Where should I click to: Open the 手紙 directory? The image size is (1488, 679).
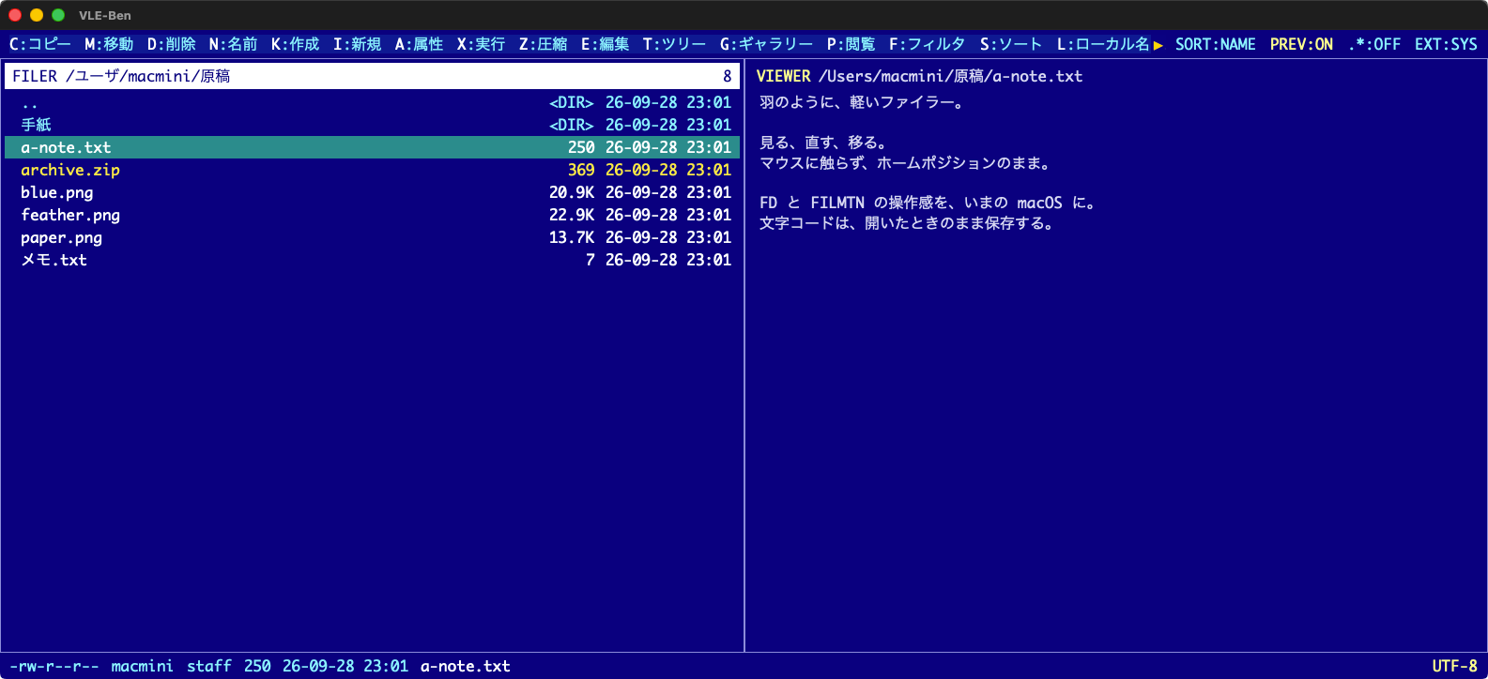tap(372, 125)
